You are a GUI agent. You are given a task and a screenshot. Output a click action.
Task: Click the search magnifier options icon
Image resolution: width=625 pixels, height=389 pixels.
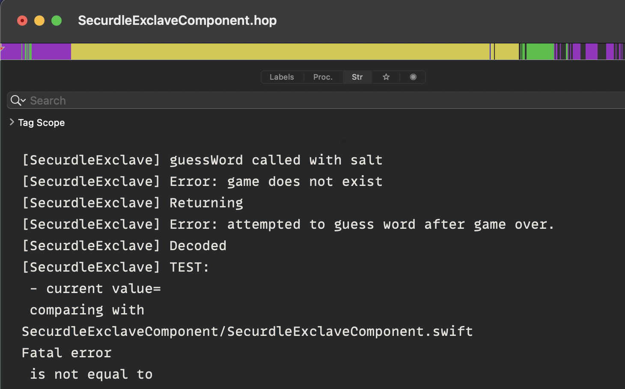point(18,101)
